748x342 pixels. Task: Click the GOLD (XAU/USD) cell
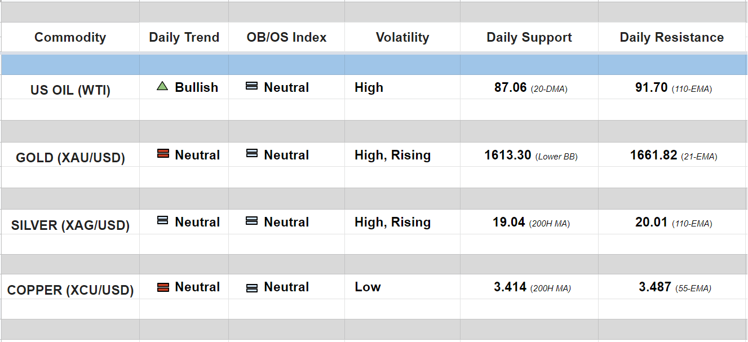coord(70,157)
